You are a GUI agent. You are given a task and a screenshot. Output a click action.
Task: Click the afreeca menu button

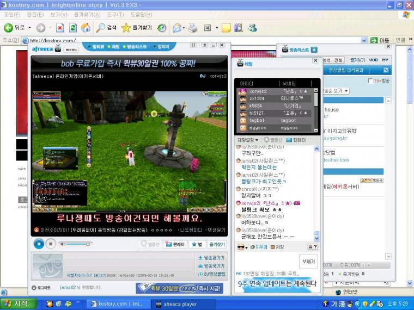(x=71, y=49)
